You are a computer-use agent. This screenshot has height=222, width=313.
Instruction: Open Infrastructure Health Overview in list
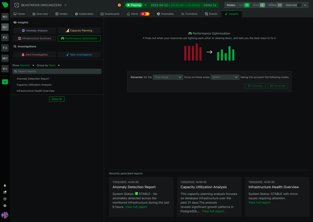tap(36, 91)
